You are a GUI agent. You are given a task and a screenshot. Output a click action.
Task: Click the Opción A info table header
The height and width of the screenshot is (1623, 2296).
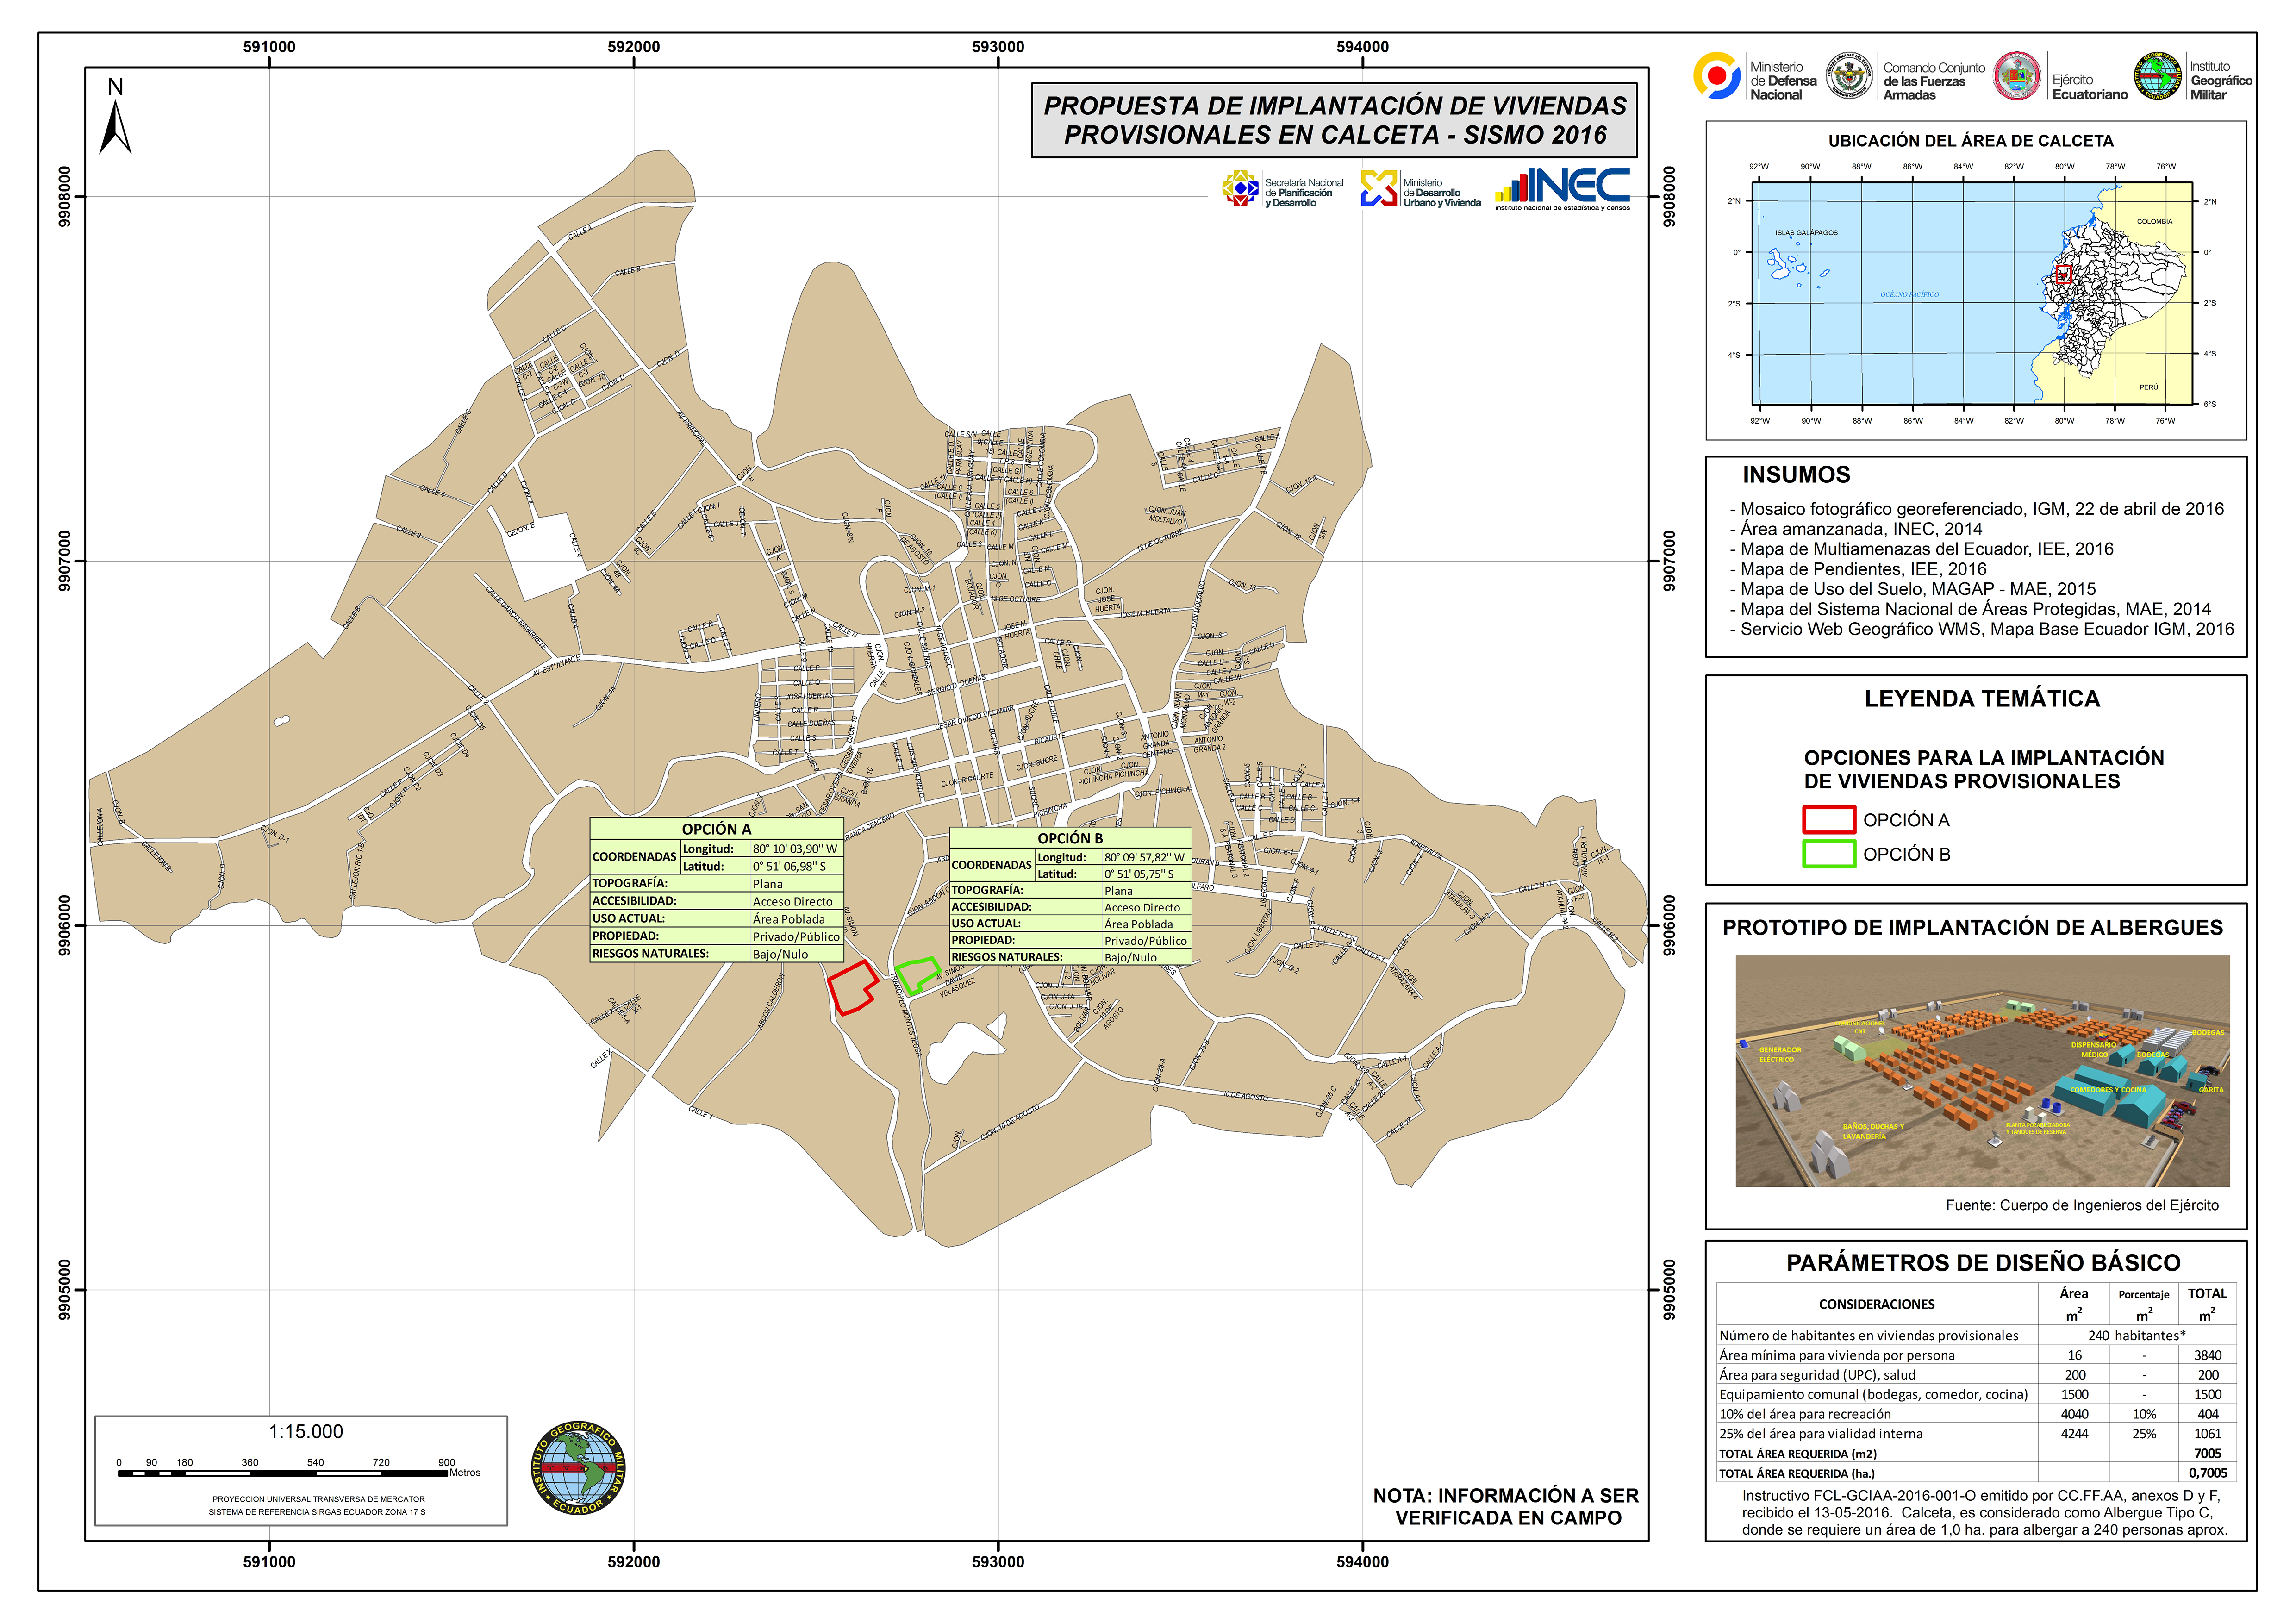(716, 829)
